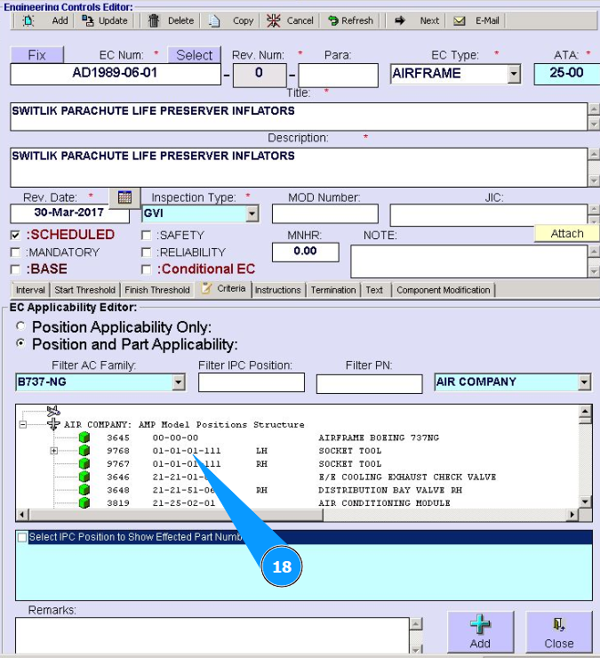600x658 pixels.
Task: Click the bottom Add plus button
Action: [x=480, y=631]
